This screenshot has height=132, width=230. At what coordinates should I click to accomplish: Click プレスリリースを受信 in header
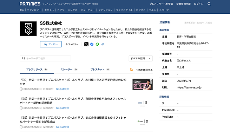click(161, 4)
